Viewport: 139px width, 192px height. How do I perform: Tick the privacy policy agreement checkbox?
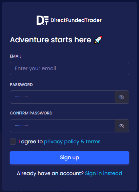point(13,142)
